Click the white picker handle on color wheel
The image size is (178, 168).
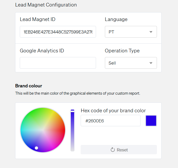tap(36, 148)
